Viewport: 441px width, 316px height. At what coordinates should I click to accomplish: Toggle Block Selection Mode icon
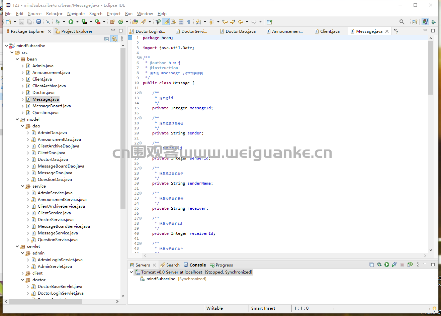181,22
